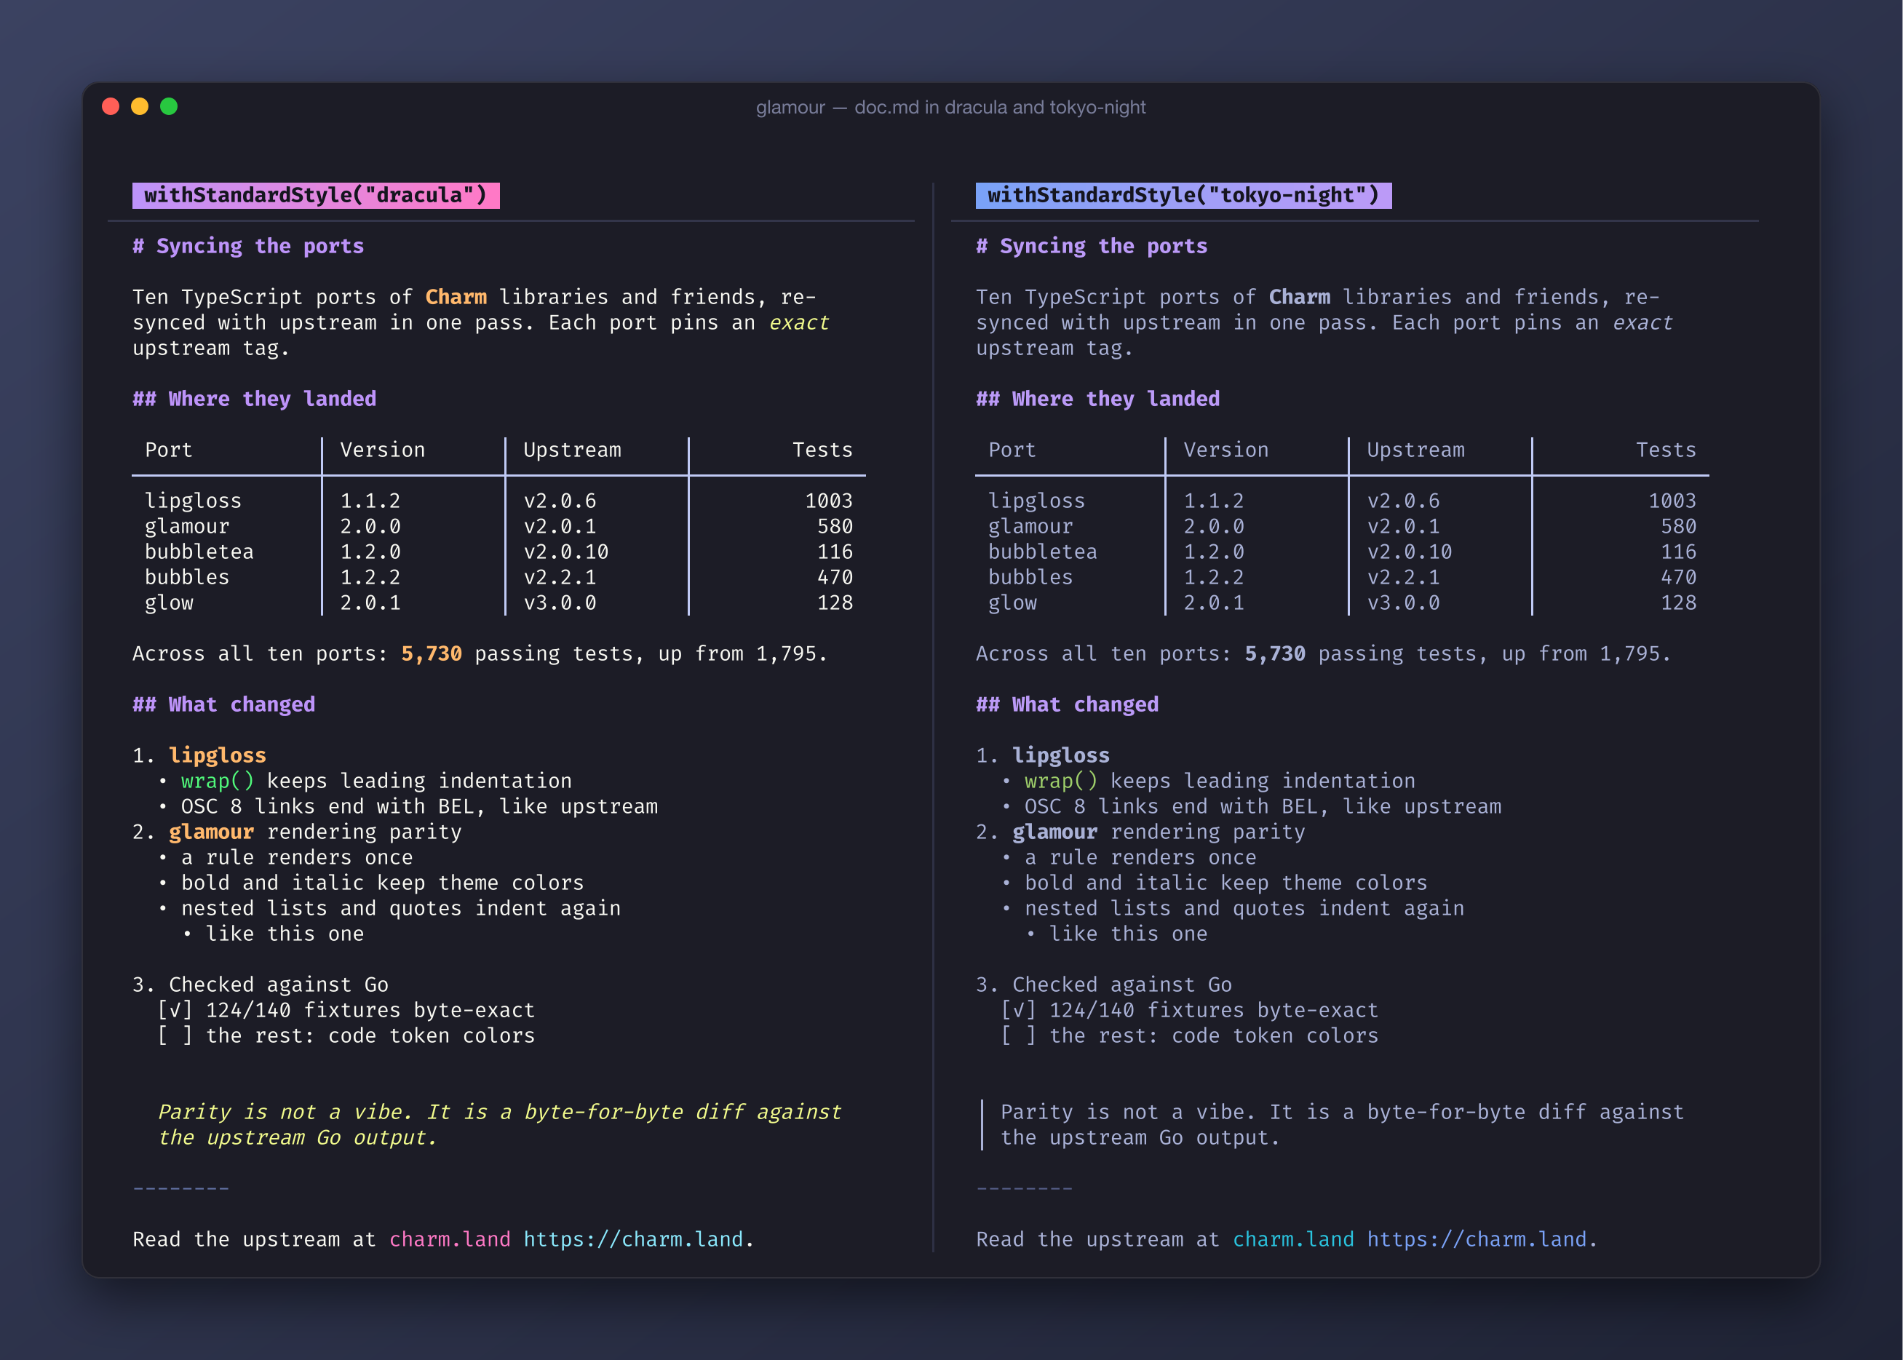Viewport: 1903px width, 1360px height.
Task: Toggle the empty 'the rest' box in tokyo-night pane
Action: [1019, 1036]
